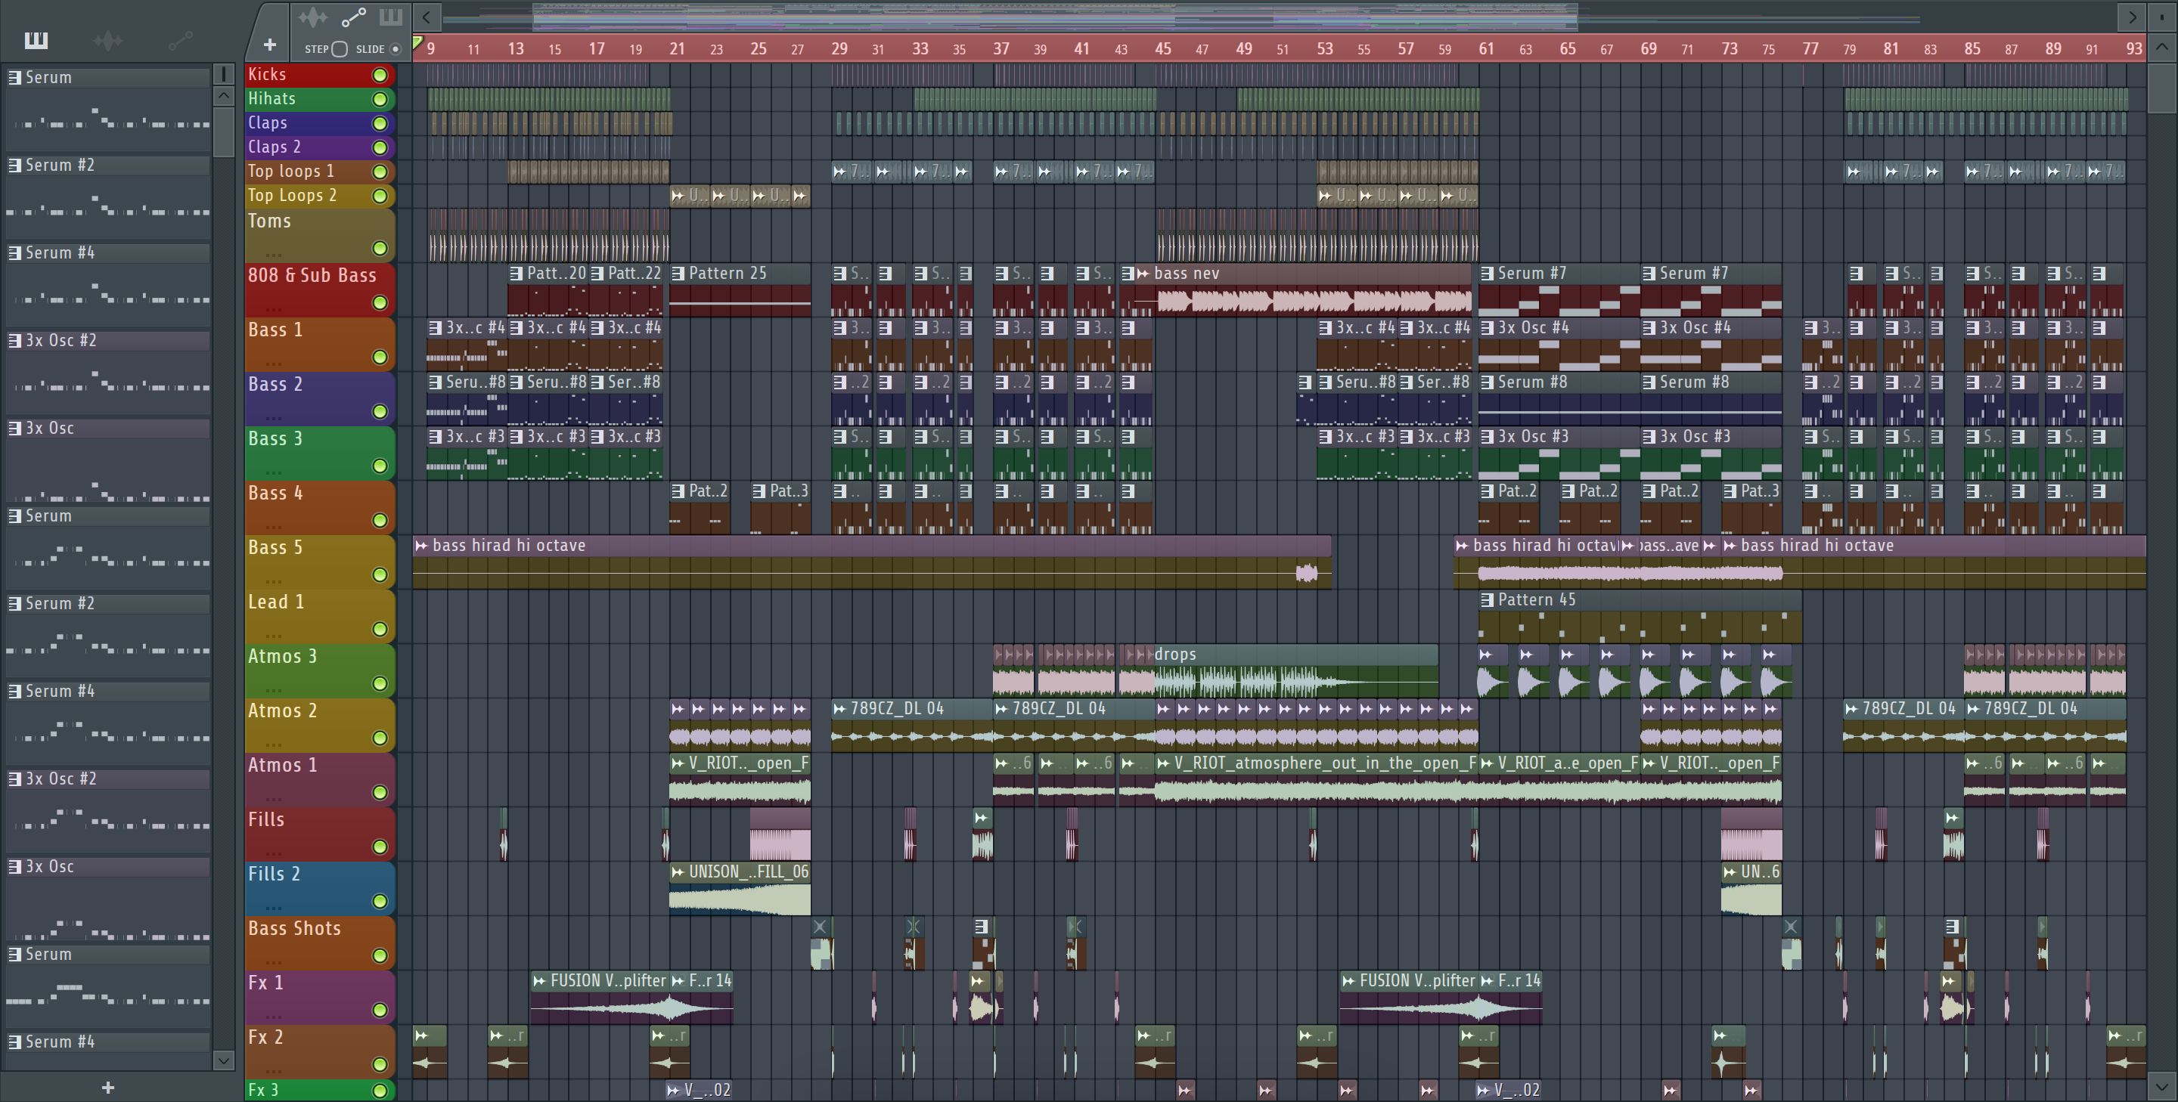Click the green playhead marker at bar 9

(417, 42)
